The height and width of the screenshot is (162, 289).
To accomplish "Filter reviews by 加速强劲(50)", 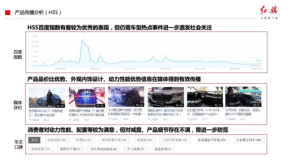I will point(57,140).
